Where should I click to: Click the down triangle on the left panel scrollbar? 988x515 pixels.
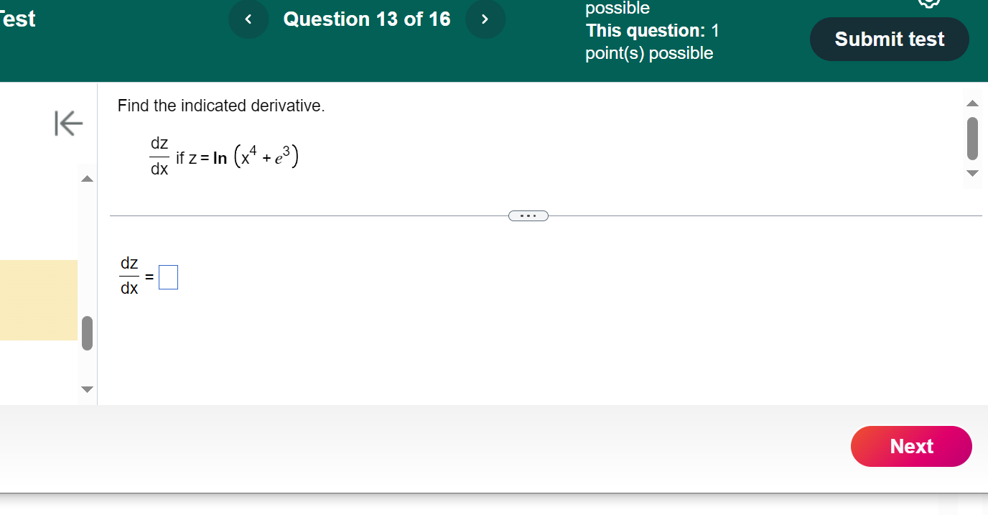click(86, 389)
